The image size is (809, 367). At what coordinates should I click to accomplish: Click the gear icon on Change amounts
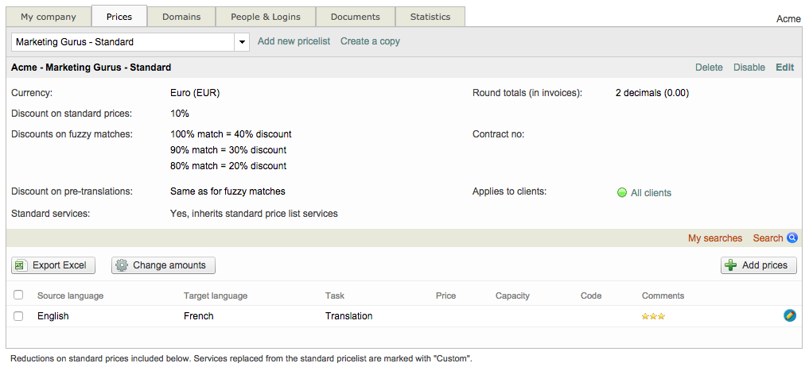pos(122,265)
